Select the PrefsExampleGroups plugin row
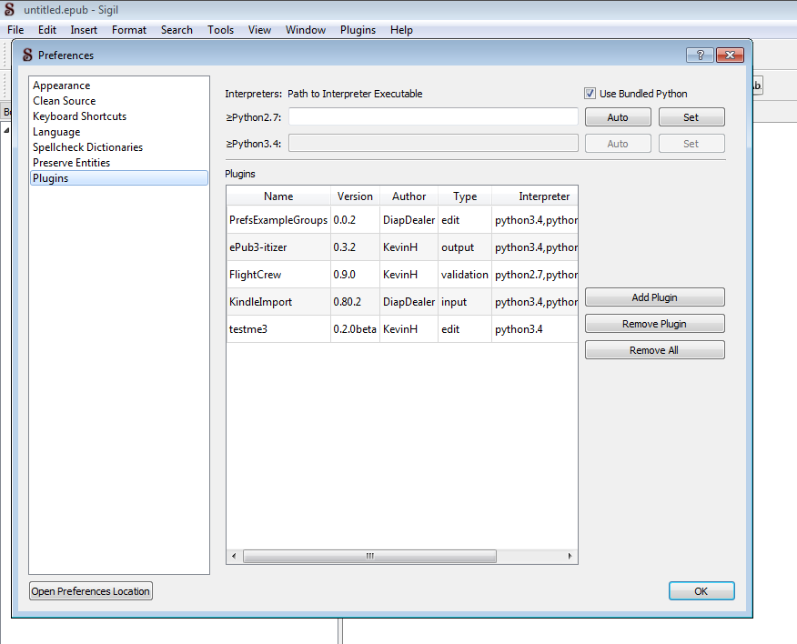 pyautogui.click(x=402, y=220)
